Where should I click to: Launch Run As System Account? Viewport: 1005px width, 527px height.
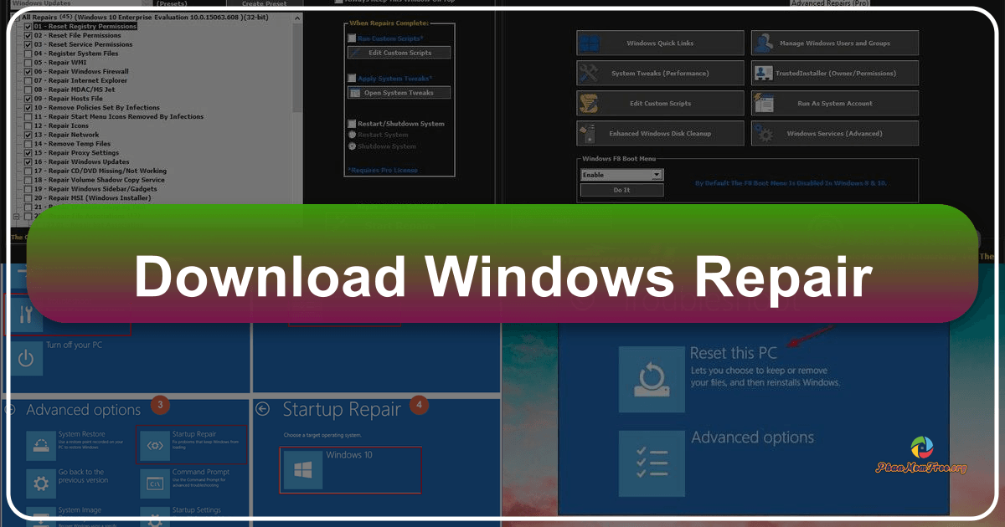pyautogui.click(x=834, y=103)
